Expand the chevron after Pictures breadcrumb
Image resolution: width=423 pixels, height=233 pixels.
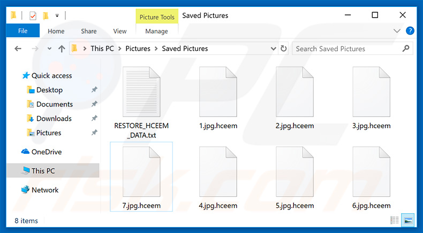click(156, 49)
